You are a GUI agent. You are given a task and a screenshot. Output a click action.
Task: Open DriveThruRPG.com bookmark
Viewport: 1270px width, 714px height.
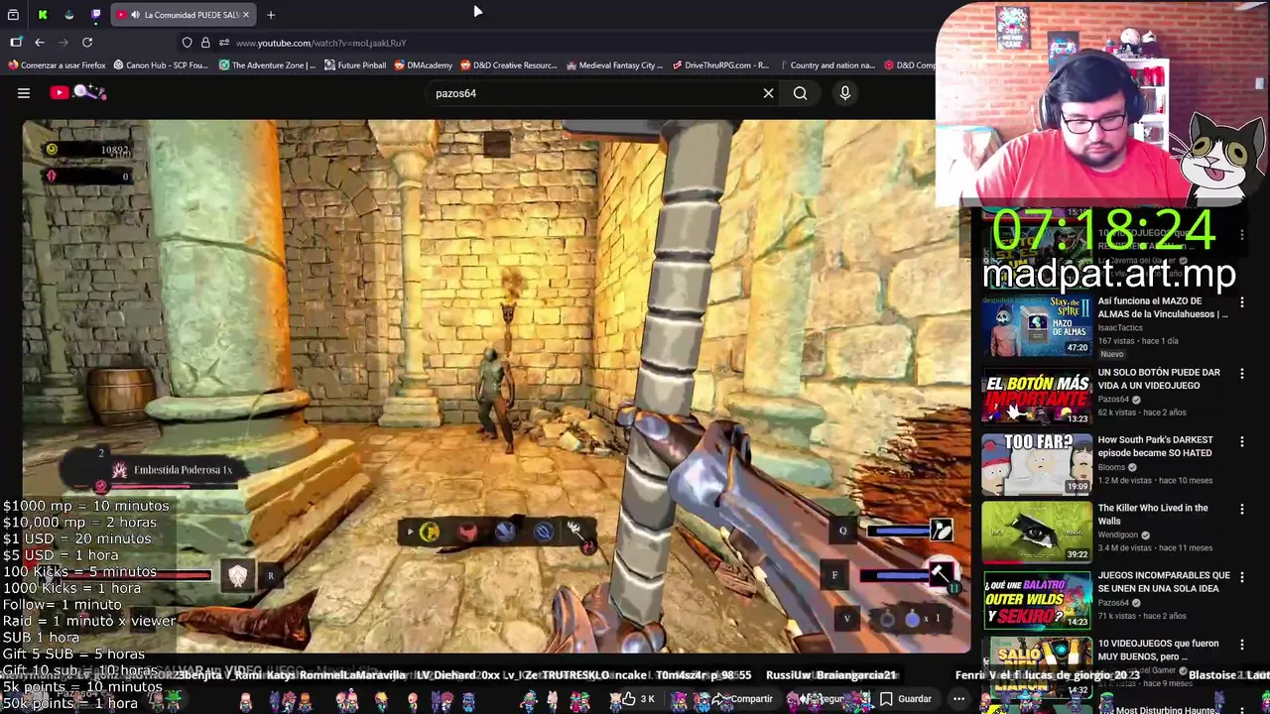click(720, 65)
